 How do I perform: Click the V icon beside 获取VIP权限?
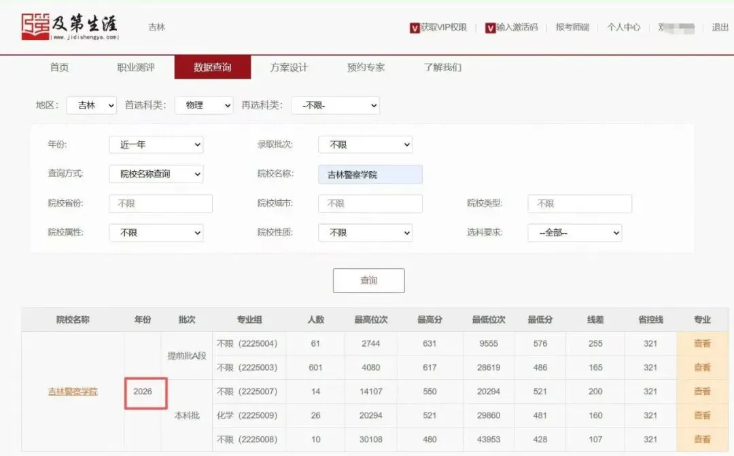coord(415,28)
